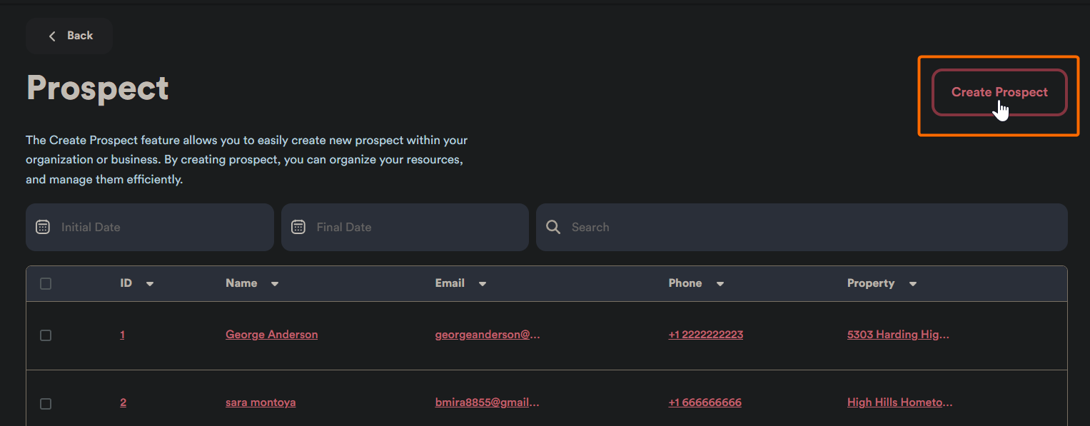Check the box for George Anderson row

[x=46, y=335]
